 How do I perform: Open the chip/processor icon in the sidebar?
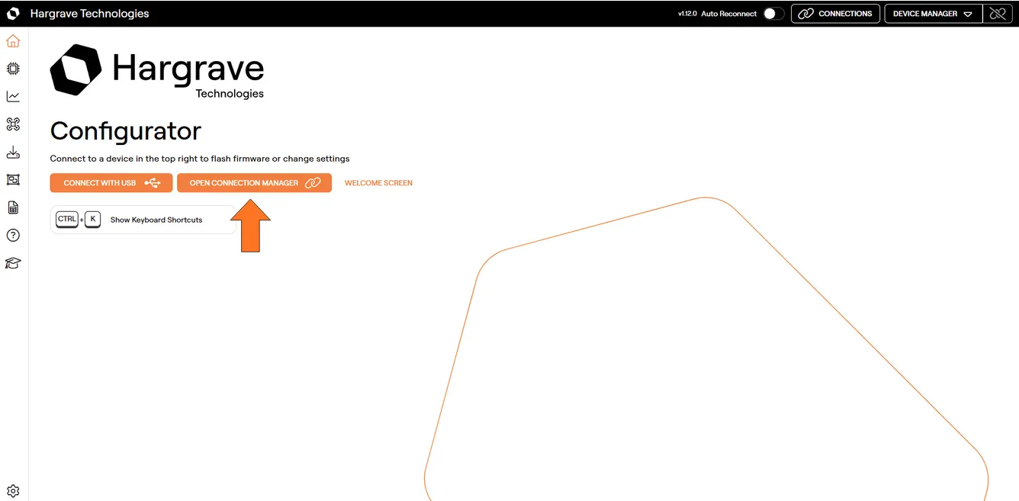click(x=13, y=69)
